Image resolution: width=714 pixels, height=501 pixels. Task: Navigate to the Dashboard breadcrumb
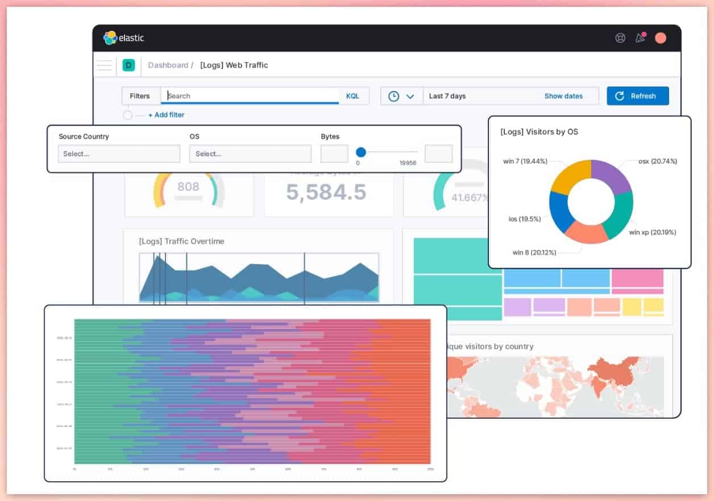(x=169, y=65)
